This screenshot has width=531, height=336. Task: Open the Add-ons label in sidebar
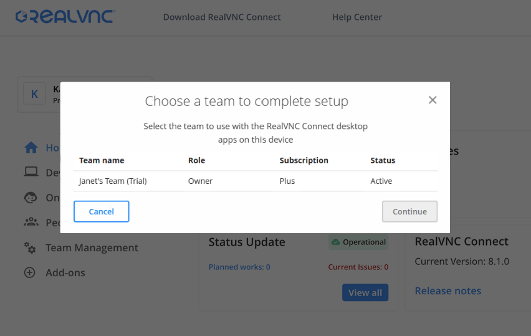pos(65,272)
